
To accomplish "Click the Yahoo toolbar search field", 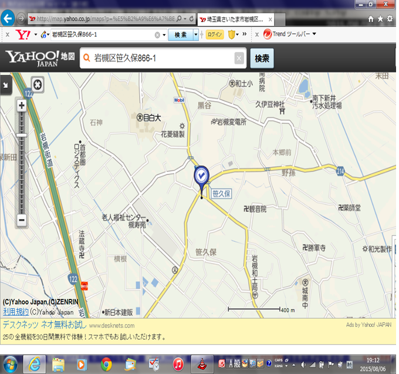I will (102, 35).
